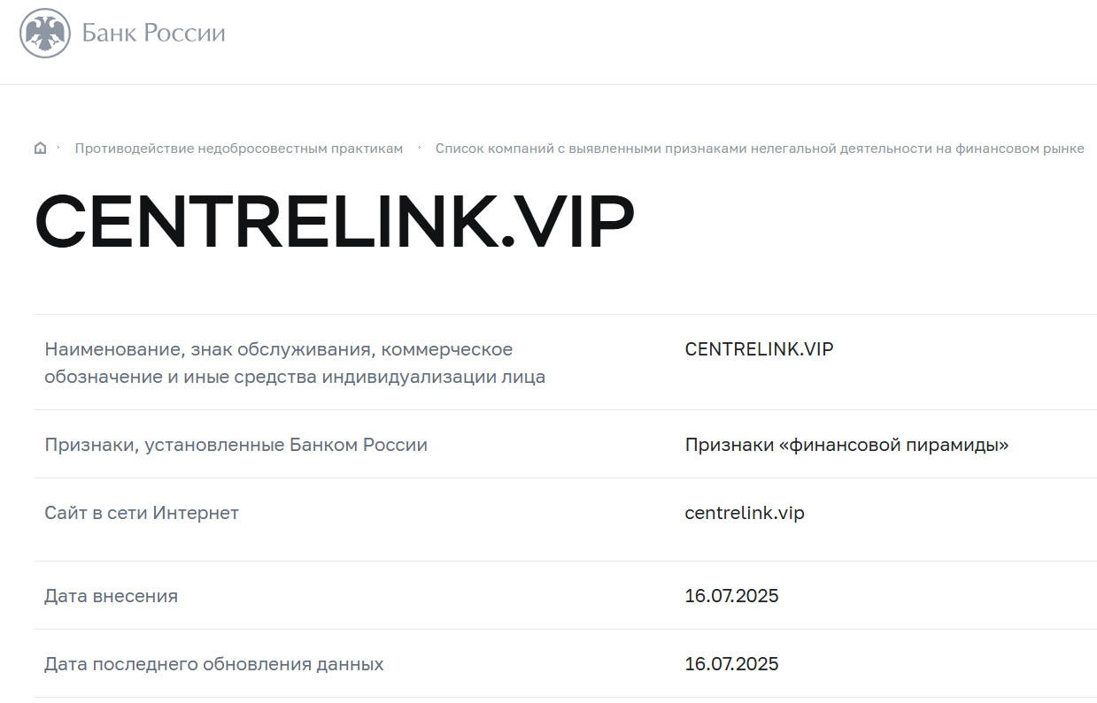Click the chevron right after the home icon
This screenshot has height=703, width=1097.
click(x=58, y=147)
